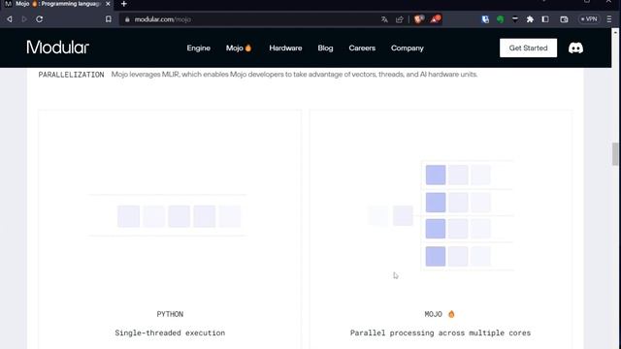Viewport: 621px width, 349px height.
Task: Click the Get Started button
Action: (528, 48)
